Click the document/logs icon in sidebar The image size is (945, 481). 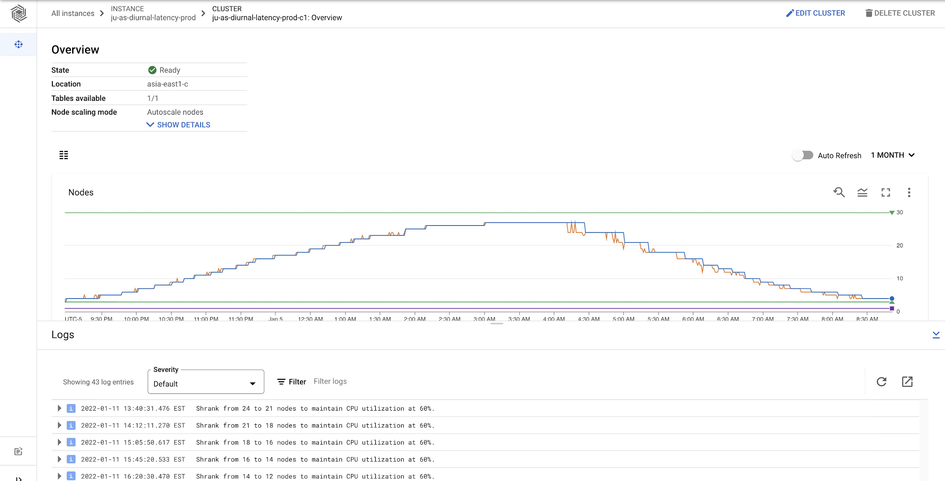click(18, 451)
